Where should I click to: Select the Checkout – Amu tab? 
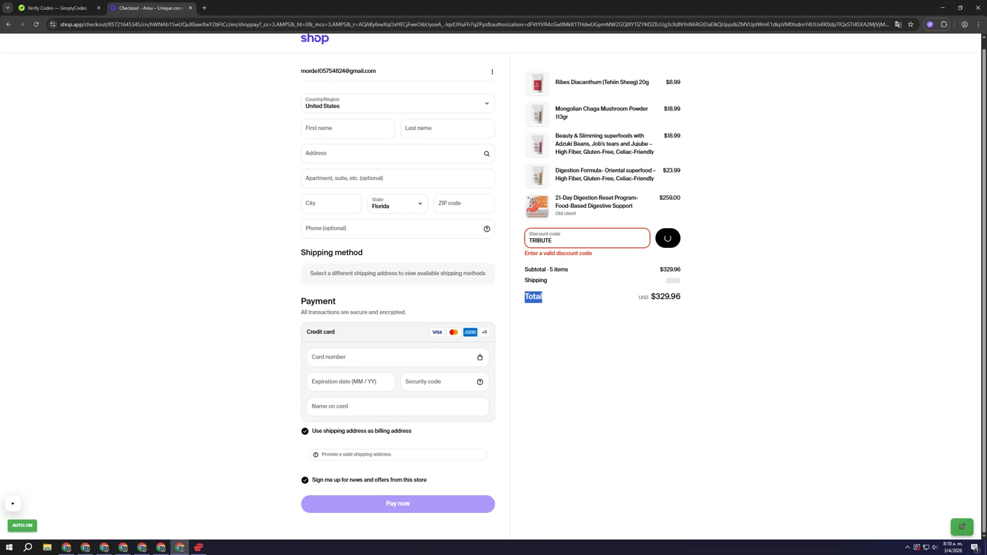[151, 8]
